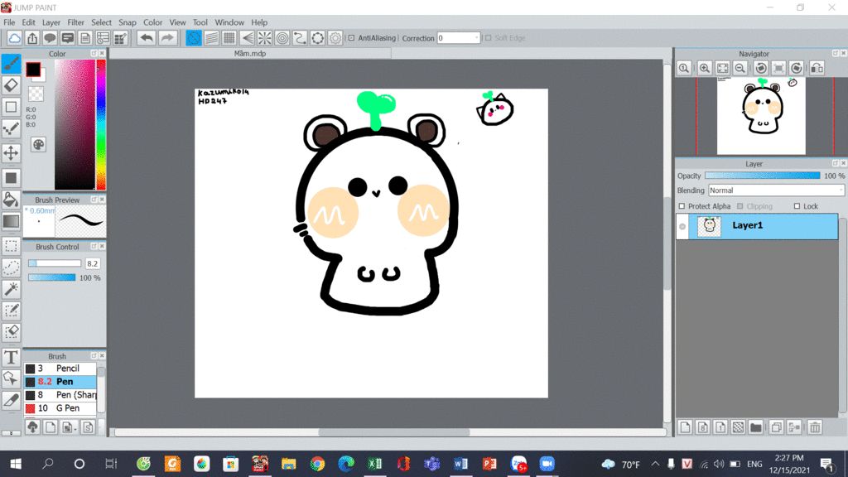The width and height of the screenshot is (848, 477).
Task: Select the Move tool
Action: (11, 153)
